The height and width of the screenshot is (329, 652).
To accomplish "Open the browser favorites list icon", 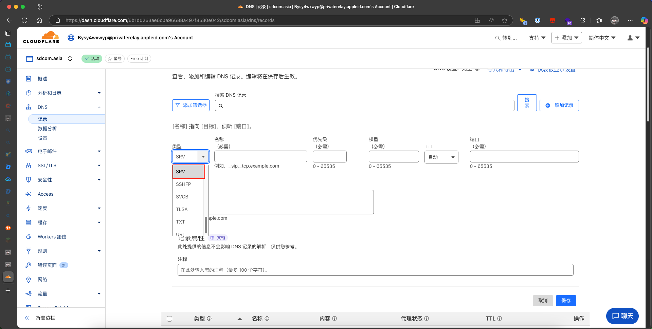I will coord(599,20).
